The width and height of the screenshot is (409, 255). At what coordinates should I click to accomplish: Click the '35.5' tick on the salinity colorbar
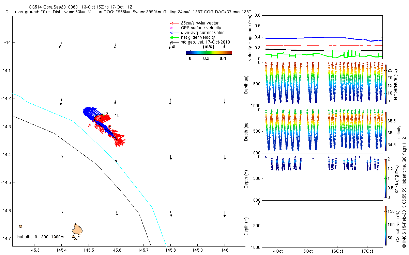(391, 121)
